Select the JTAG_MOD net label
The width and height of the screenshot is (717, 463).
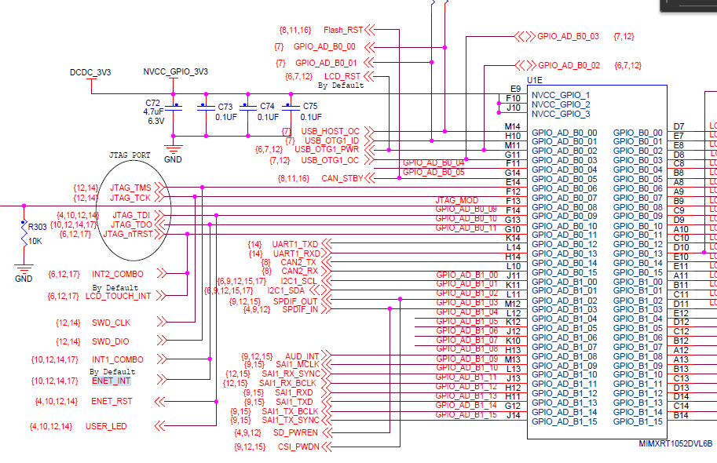tap(457, 201)
